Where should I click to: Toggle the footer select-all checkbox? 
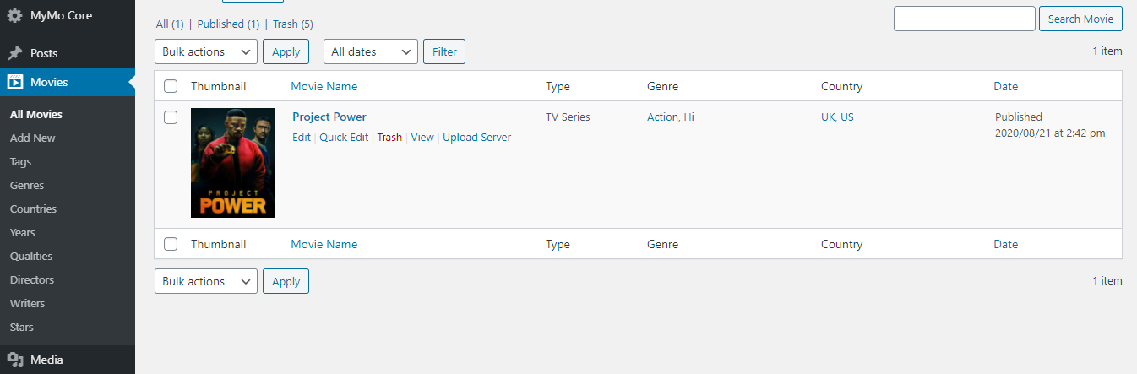(x=171, y=244)
